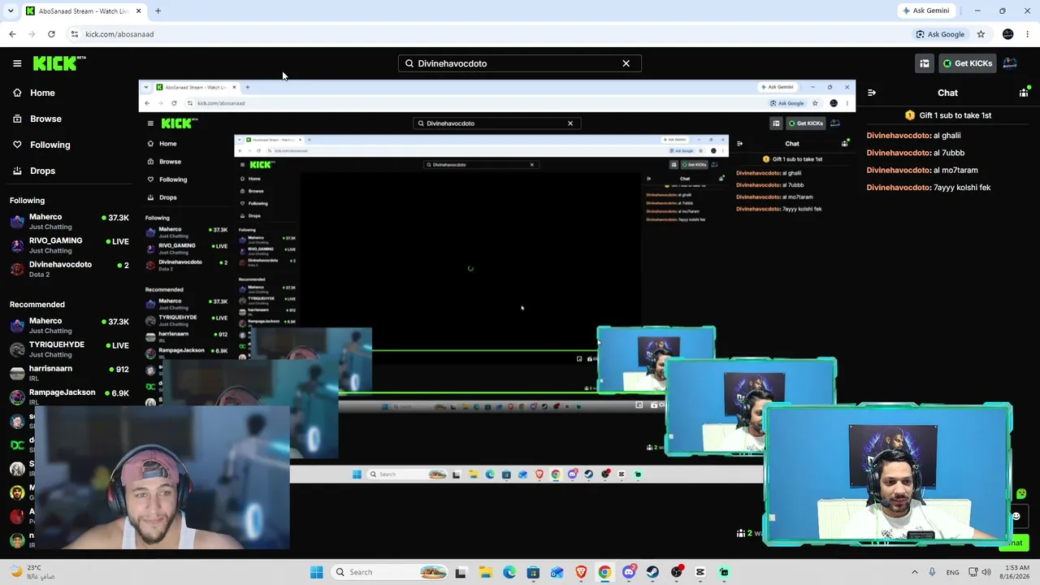Viewport: 1040px width, 585px height.
Task: Open the ENG language switcher
Action: tap(952, 572)
